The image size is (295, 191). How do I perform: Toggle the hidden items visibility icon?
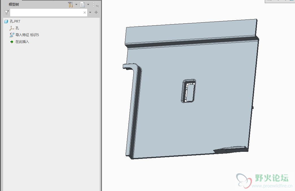[96, 5]
